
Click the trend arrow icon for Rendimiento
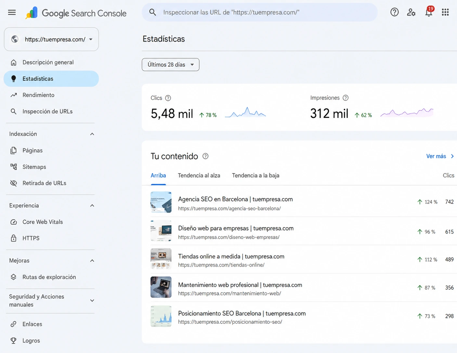(13, 95)
